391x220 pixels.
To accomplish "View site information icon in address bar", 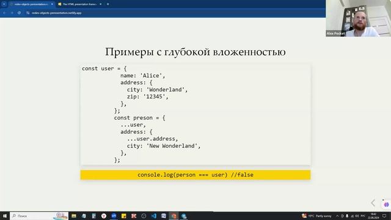I will (x=27, y=13).
